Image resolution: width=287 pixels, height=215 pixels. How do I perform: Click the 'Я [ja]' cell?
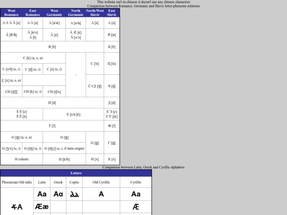(x=112, y=35)
